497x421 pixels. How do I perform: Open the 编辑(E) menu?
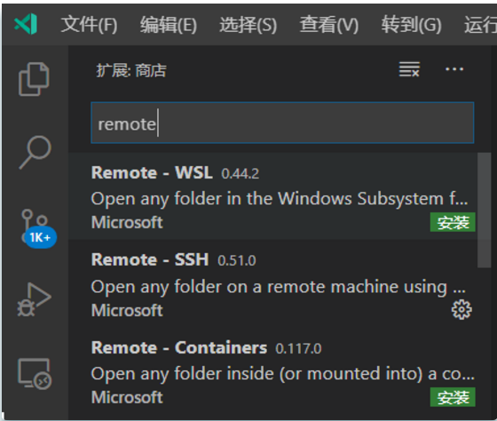click(x=169, y=25)
